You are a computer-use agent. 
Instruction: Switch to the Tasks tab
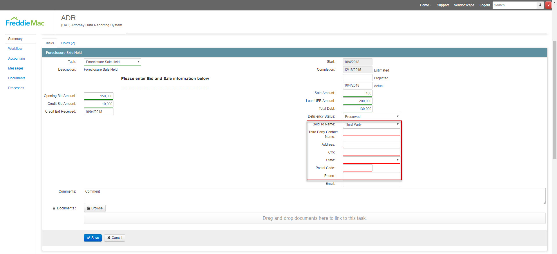tap(50, 43)
